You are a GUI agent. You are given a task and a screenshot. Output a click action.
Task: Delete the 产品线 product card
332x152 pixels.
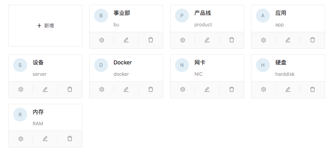tap(232, 40)
